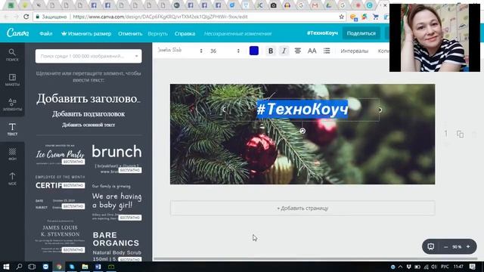Click the #ТехноКоуч text on canvas
Image resolution: width=484 pixels, height=272 pixels.
[302, 109]
